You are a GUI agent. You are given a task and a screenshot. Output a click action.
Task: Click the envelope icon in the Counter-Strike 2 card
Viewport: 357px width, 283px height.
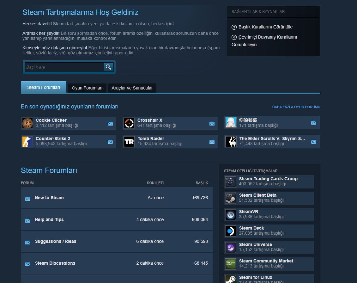pyautogui.click(x=110, y=142)
